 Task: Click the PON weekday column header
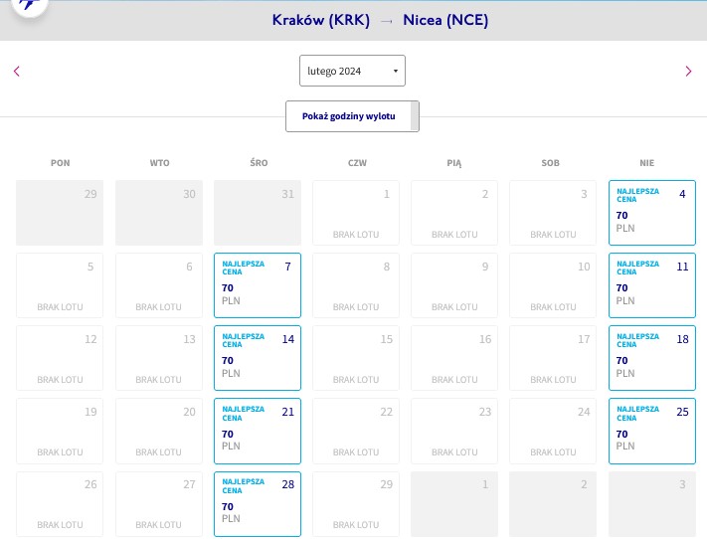pos(60,163)
